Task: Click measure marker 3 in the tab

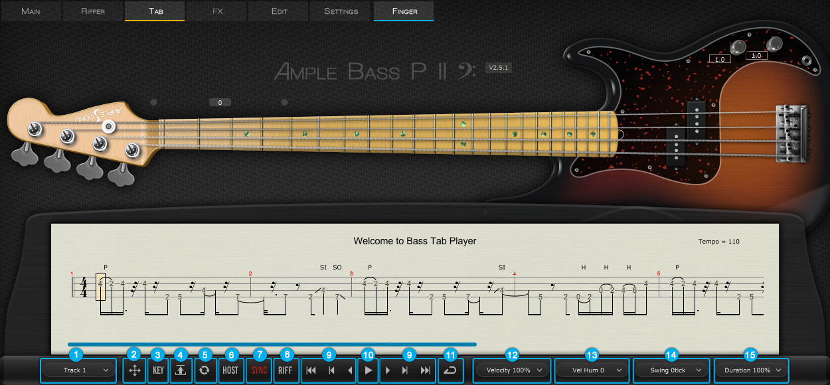Action: click(351, 273)
